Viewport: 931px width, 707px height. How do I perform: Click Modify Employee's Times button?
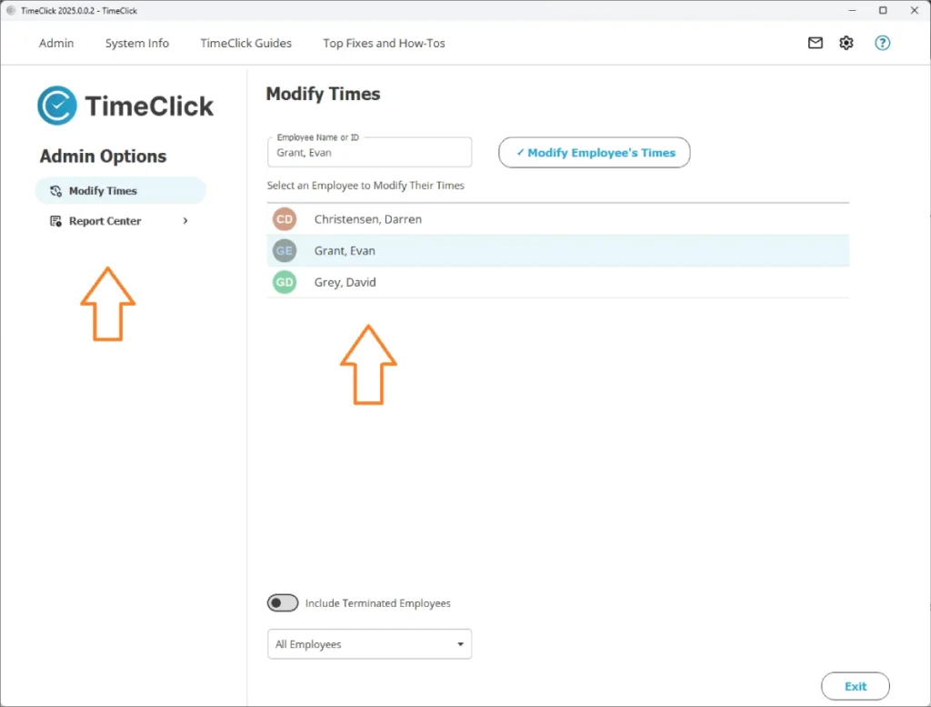594,152
